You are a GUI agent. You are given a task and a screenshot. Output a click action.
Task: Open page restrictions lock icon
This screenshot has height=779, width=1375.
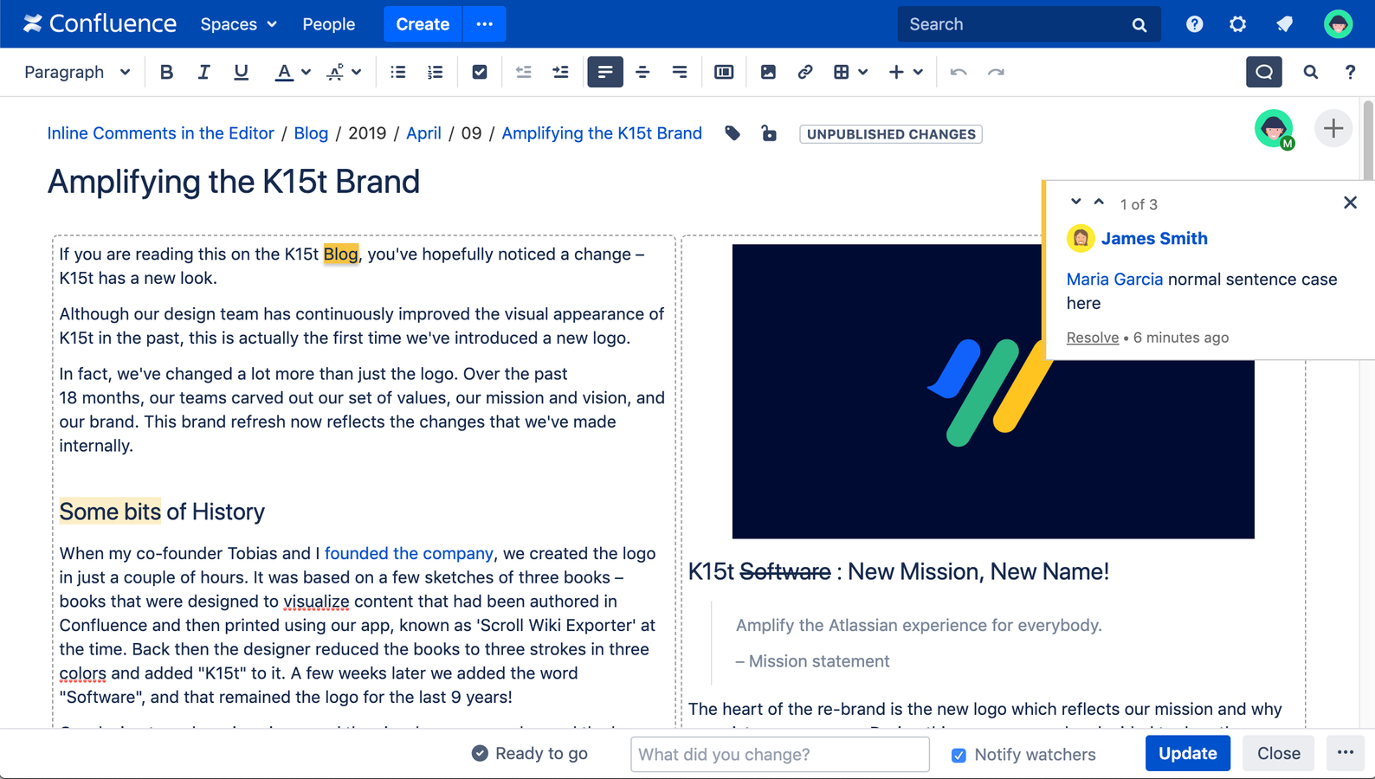[x=769, y=133]
